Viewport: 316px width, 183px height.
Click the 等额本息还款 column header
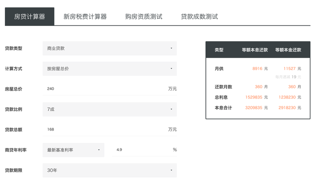pyautogui.click(x=255, y=50)
